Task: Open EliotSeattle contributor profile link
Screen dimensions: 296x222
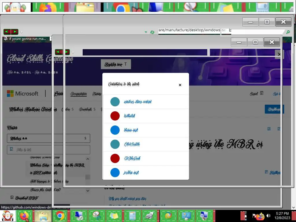Action: (x=132, y=144)
